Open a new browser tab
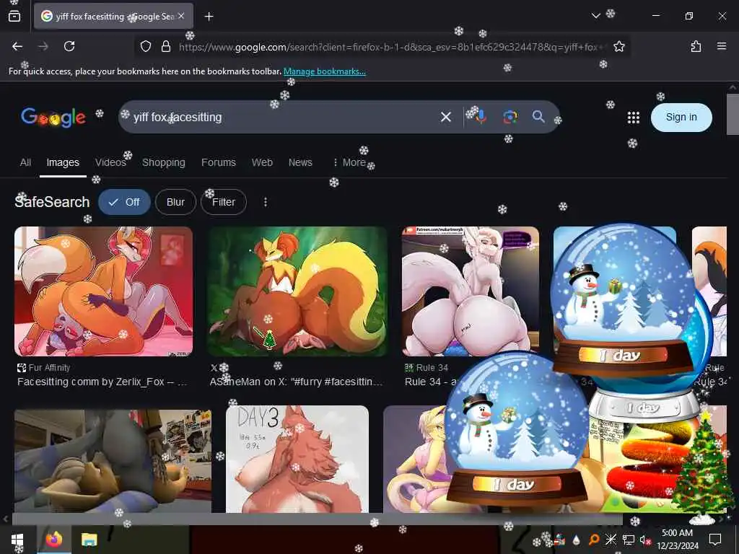This screenshot has height=554, width=739. 209,17
